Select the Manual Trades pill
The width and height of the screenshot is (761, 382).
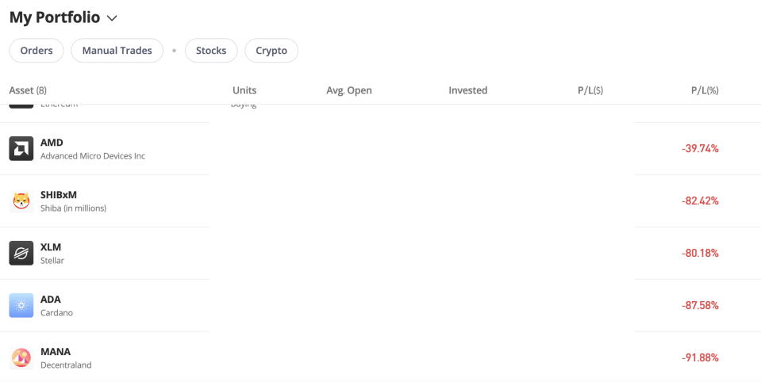117,51
